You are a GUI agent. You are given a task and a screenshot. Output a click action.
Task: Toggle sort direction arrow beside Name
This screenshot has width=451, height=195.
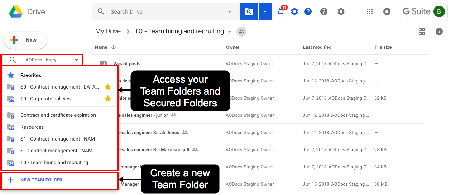click(x=114, y=47)
